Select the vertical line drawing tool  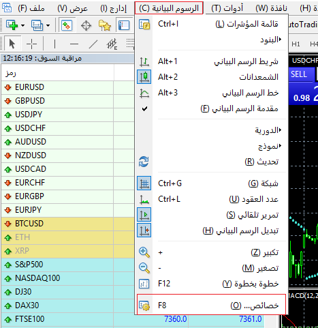[x=54, y=44]
